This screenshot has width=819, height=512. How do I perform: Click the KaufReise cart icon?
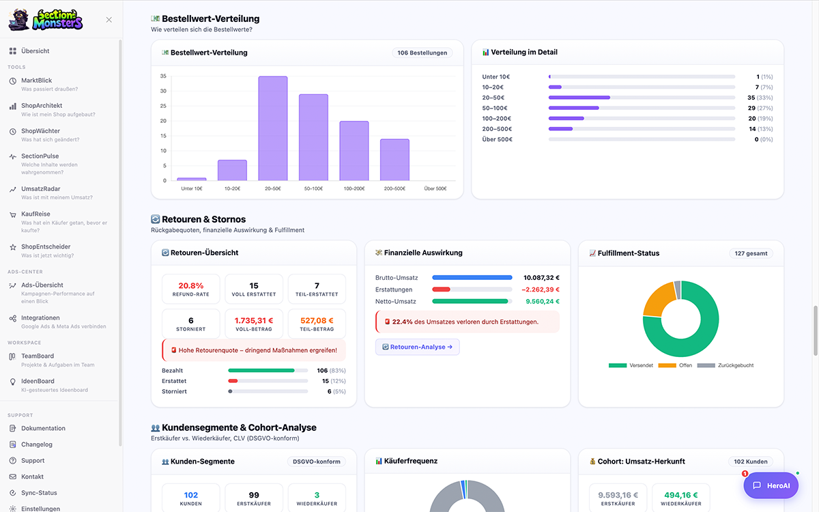click(13, 214)
